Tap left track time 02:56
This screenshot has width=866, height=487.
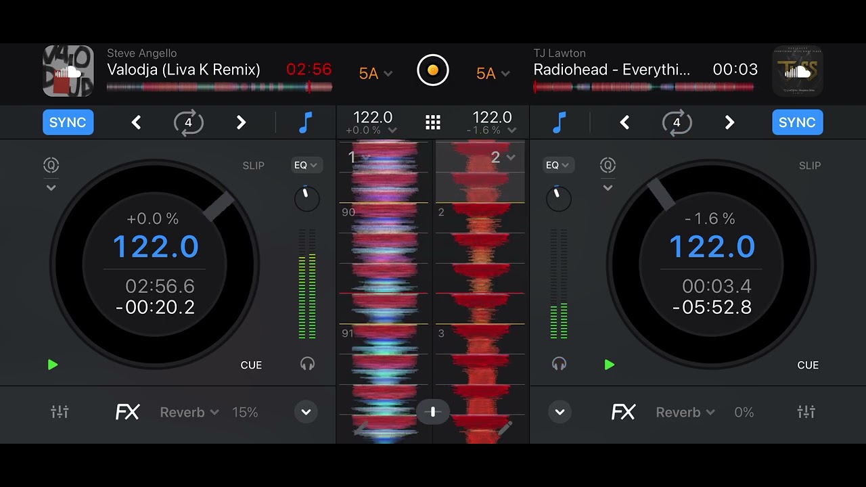tap(309, 70)
